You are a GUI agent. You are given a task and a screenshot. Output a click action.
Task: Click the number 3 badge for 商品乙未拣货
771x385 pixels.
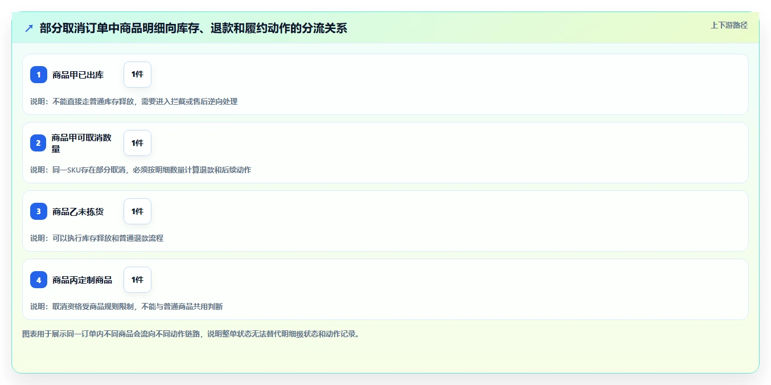point(39,211)
